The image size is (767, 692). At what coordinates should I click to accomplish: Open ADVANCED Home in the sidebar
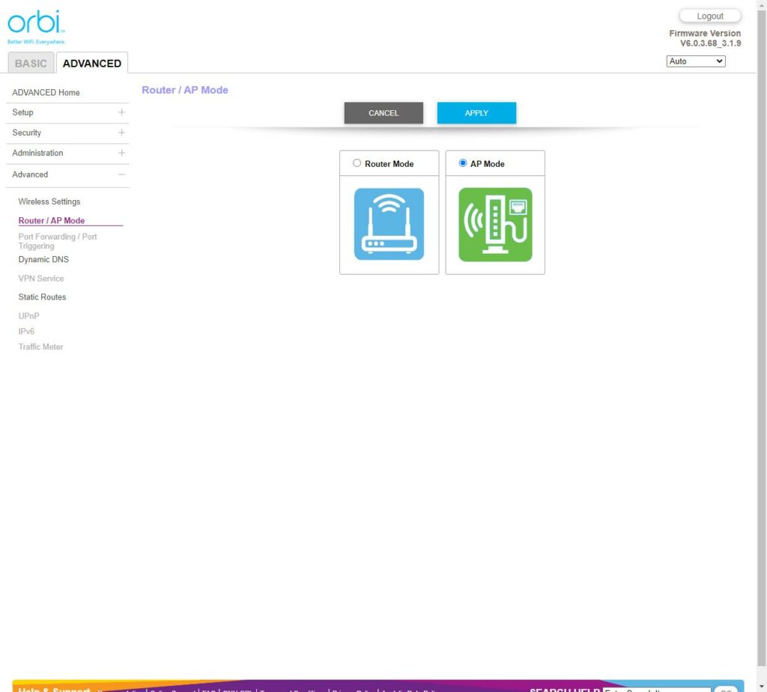coord(46,93)
